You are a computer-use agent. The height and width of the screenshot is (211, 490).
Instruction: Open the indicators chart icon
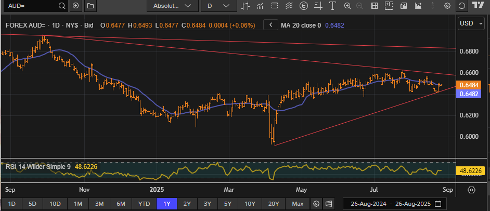[260, 6]
